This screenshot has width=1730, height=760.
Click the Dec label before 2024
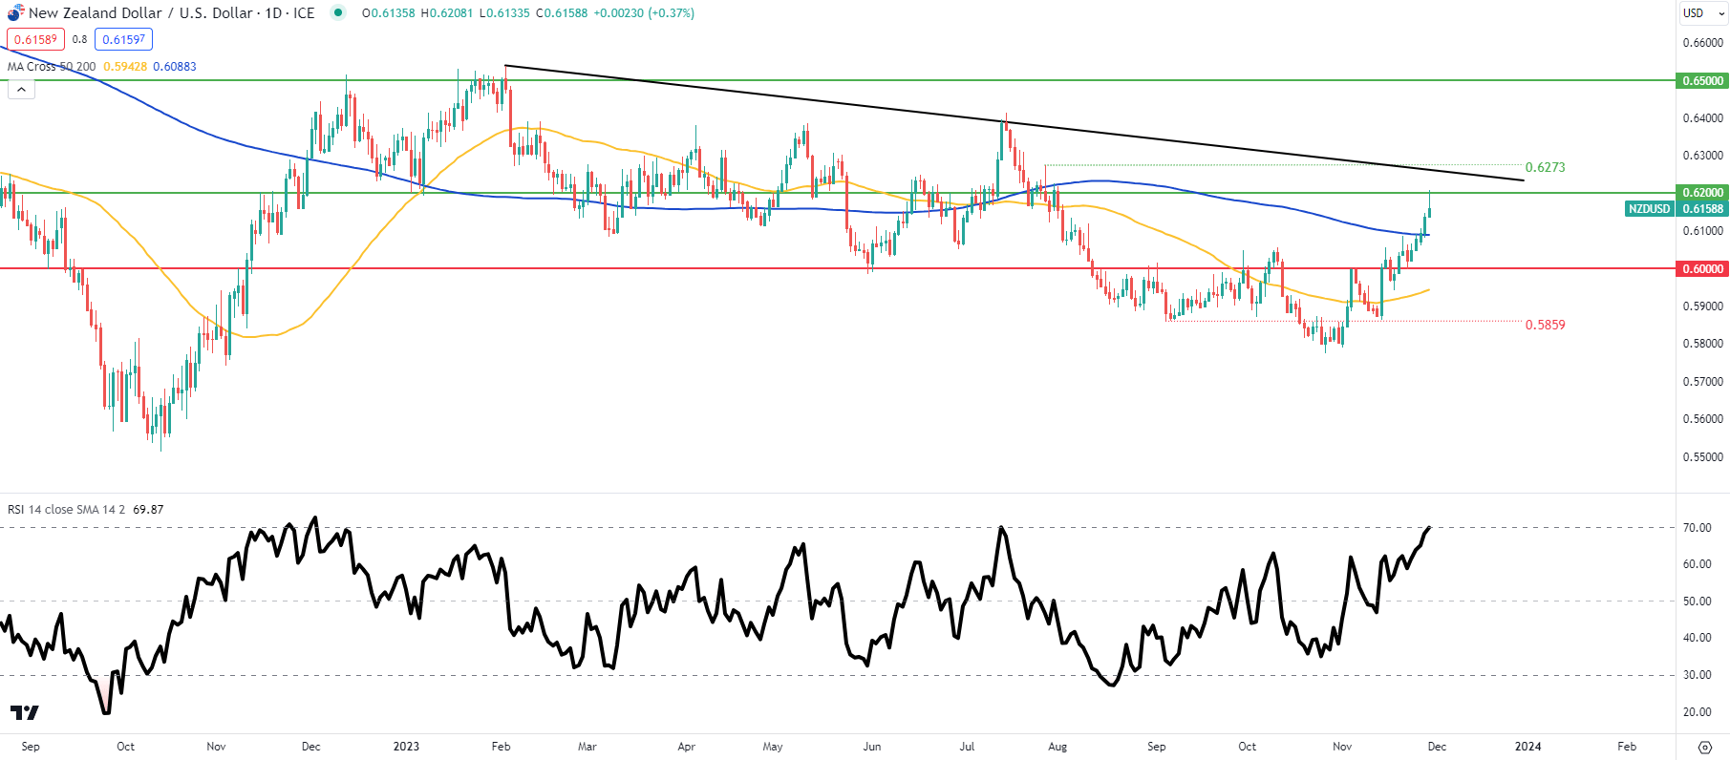coord(1437,747)
